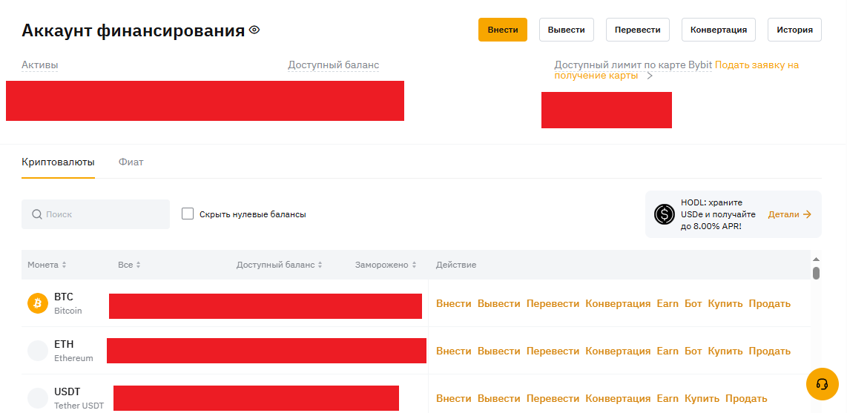Sort by Доступный баланс column

tap(280, 265)
